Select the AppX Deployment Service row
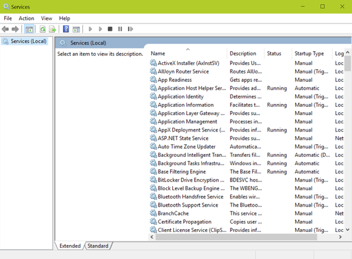 tap(246, 129)
